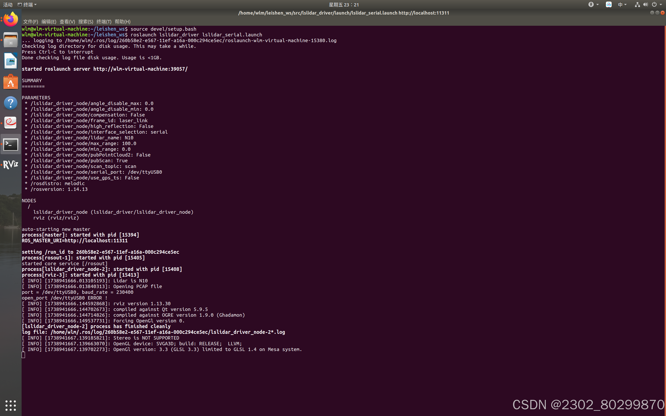Select the Terminal dock icon
This screenshot has height=416, width=666.
pos(10,144)
